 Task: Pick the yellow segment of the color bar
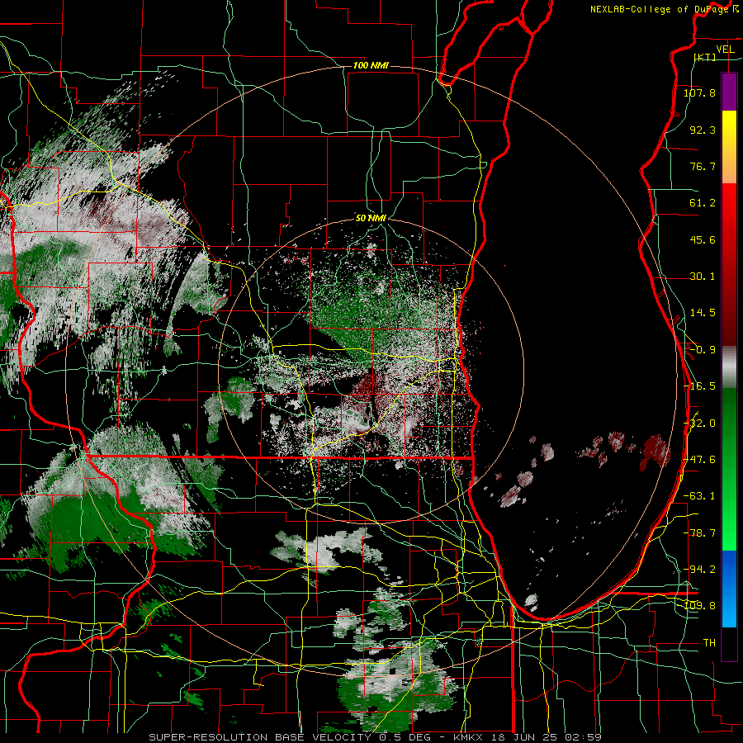tap(729, 129)
